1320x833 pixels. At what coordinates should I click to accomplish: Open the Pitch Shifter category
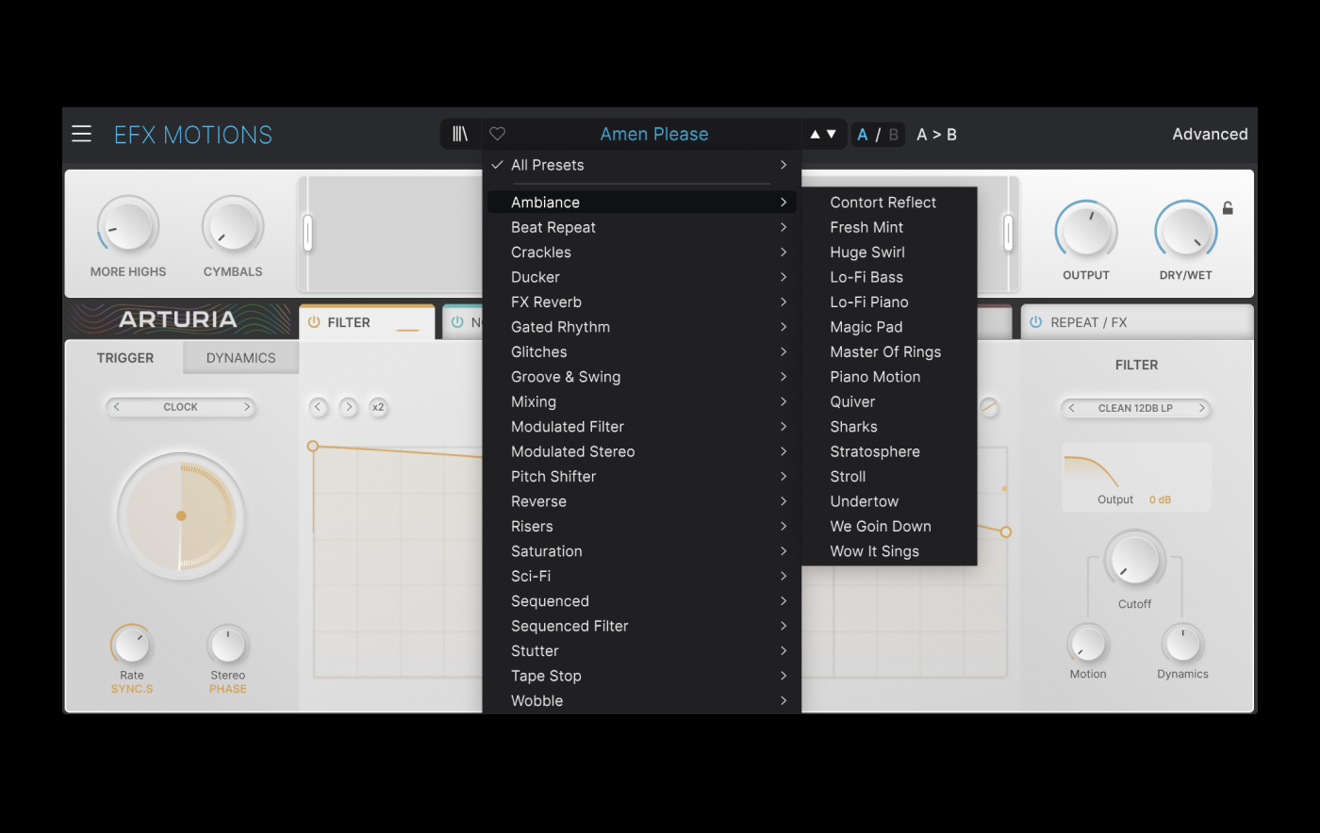[641, 477]
